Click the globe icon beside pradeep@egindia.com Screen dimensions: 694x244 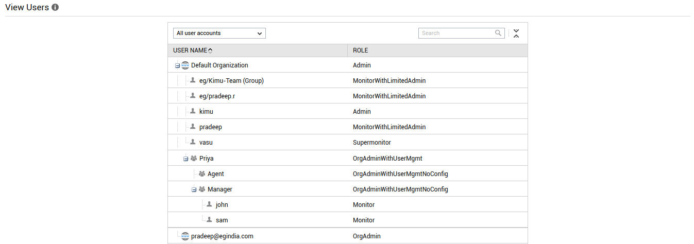(185, 236)
